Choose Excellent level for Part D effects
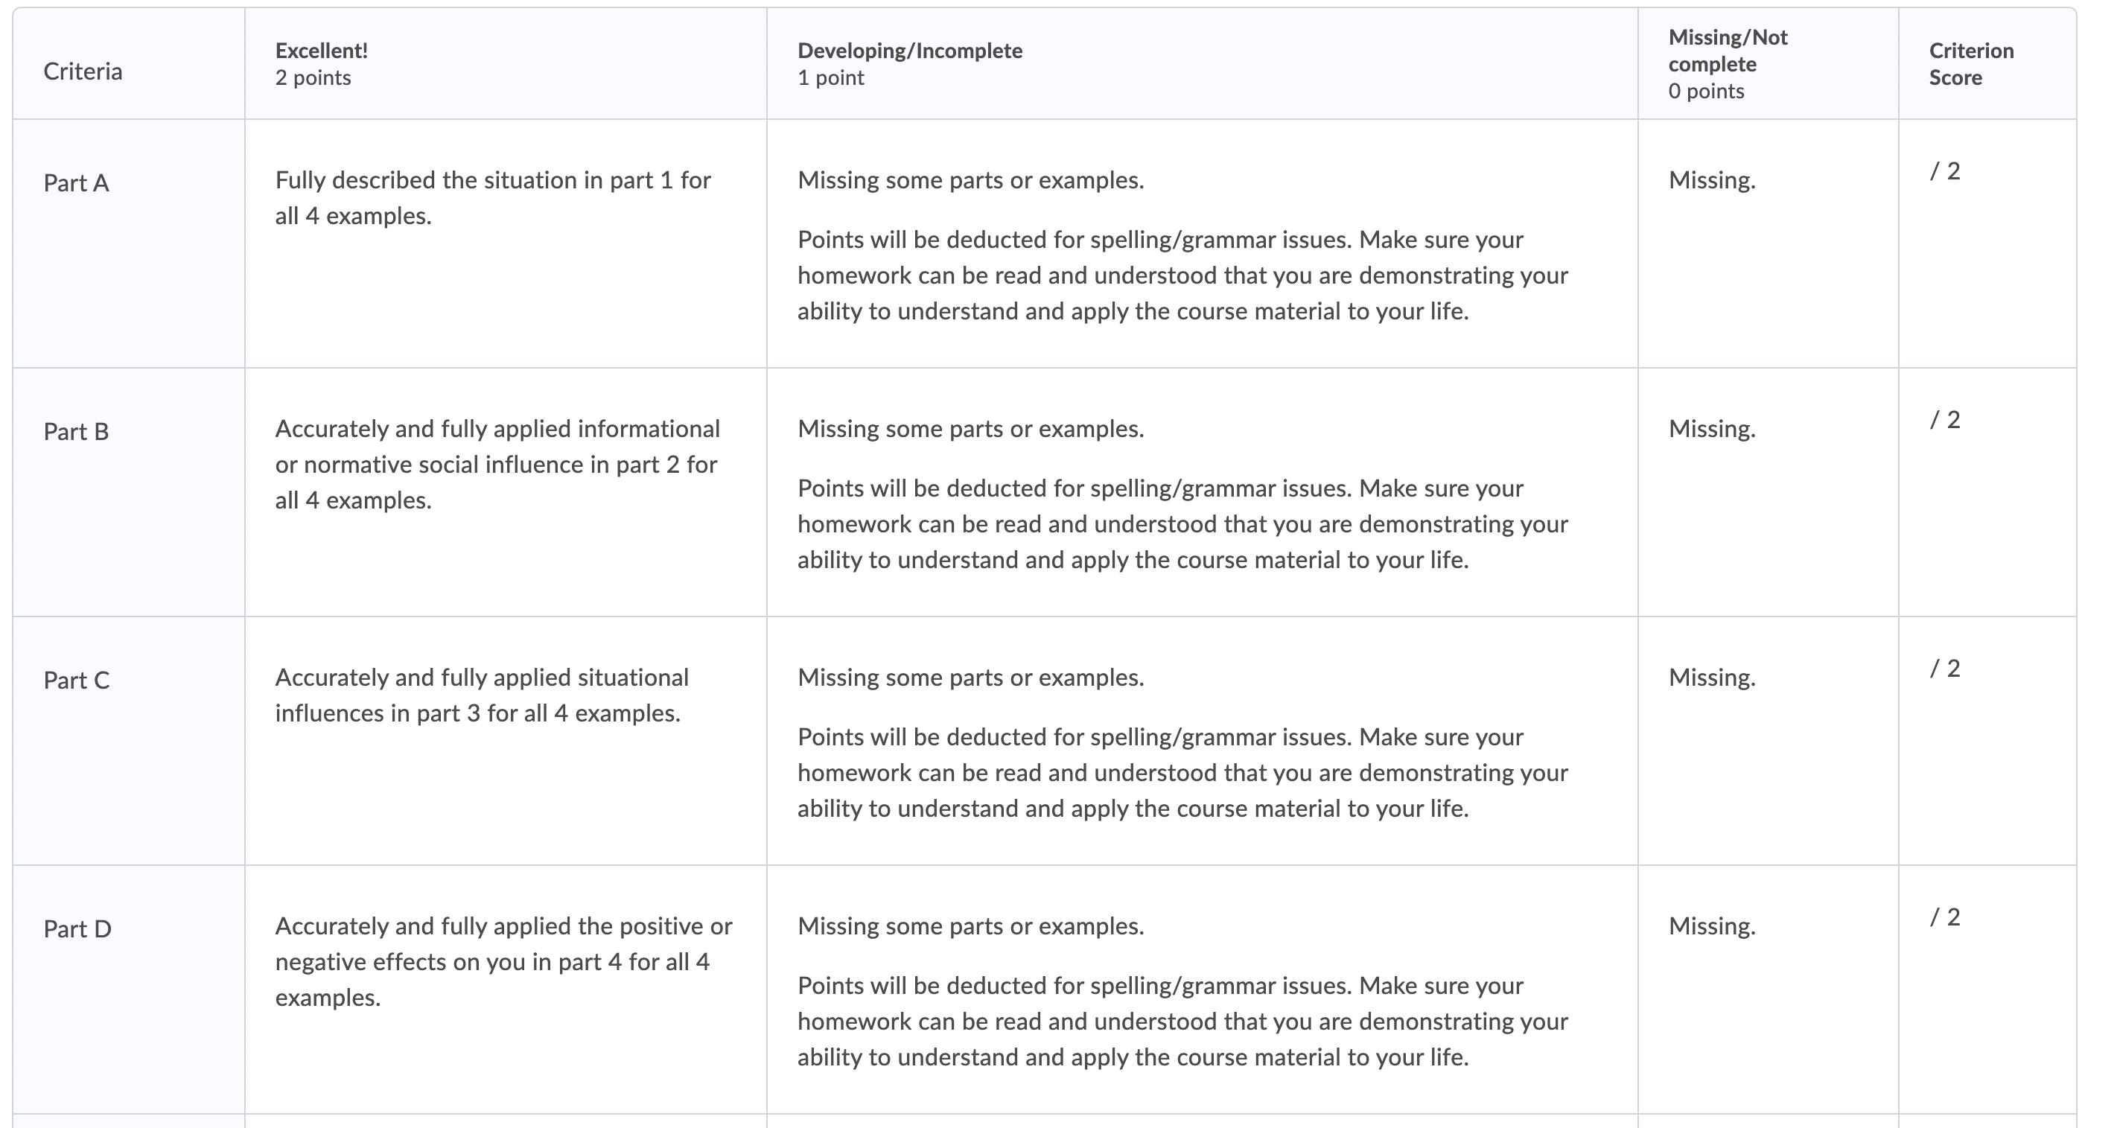The height and width of the screenshot is (1128, 2117). [506, 990]
